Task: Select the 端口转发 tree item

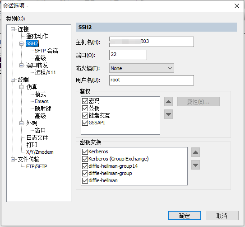Action: click(37, 65)
